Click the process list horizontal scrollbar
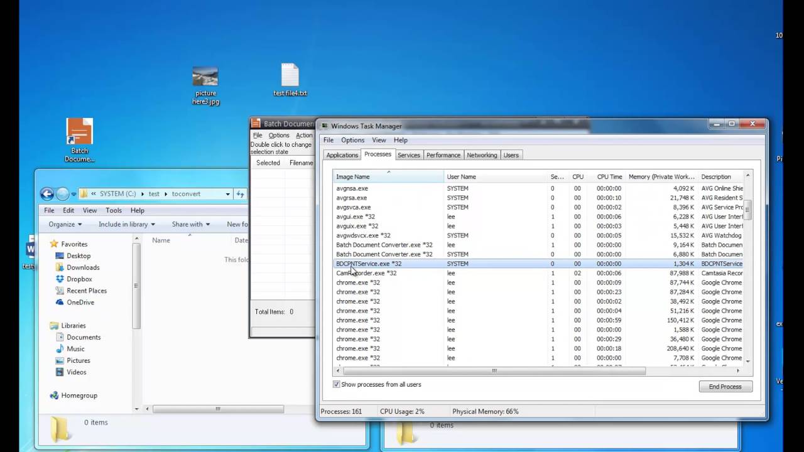The height and width of the screenshot is (452, 804). 494,370
